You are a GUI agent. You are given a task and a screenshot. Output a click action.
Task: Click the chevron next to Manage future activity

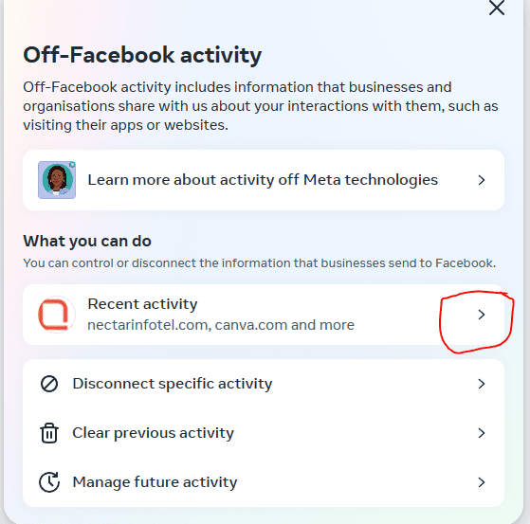482,482
